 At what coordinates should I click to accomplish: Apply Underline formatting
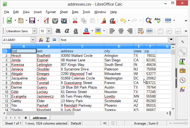pos(76,31)
